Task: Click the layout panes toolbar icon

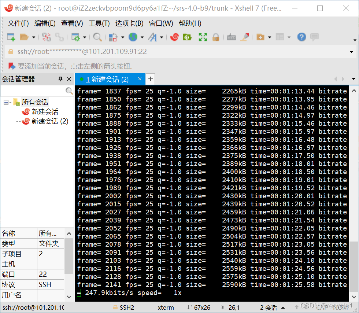Action: (x=280, y=37)
